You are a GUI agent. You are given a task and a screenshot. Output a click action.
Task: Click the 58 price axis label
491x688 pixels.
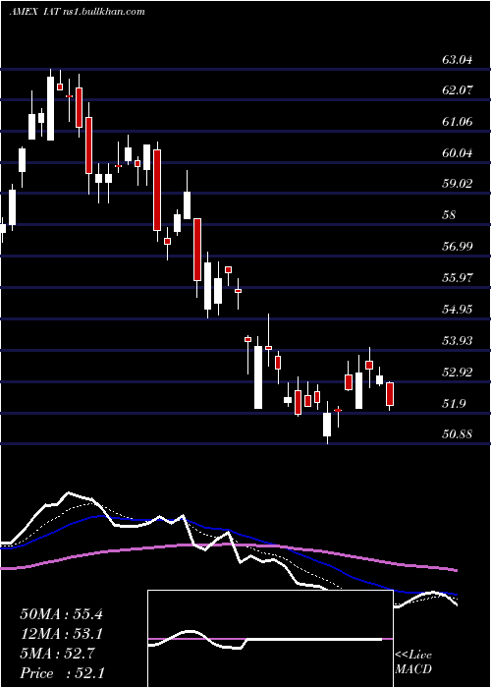click(449, 215)
